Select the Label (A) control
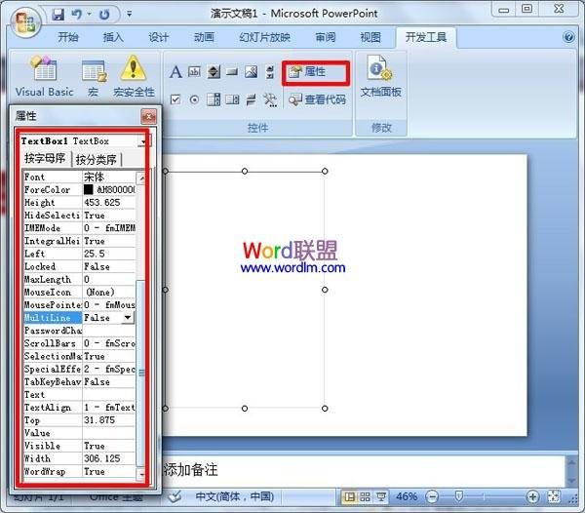Image resolution: width=585 pixels, height=513 pixels. pos(175,71)
